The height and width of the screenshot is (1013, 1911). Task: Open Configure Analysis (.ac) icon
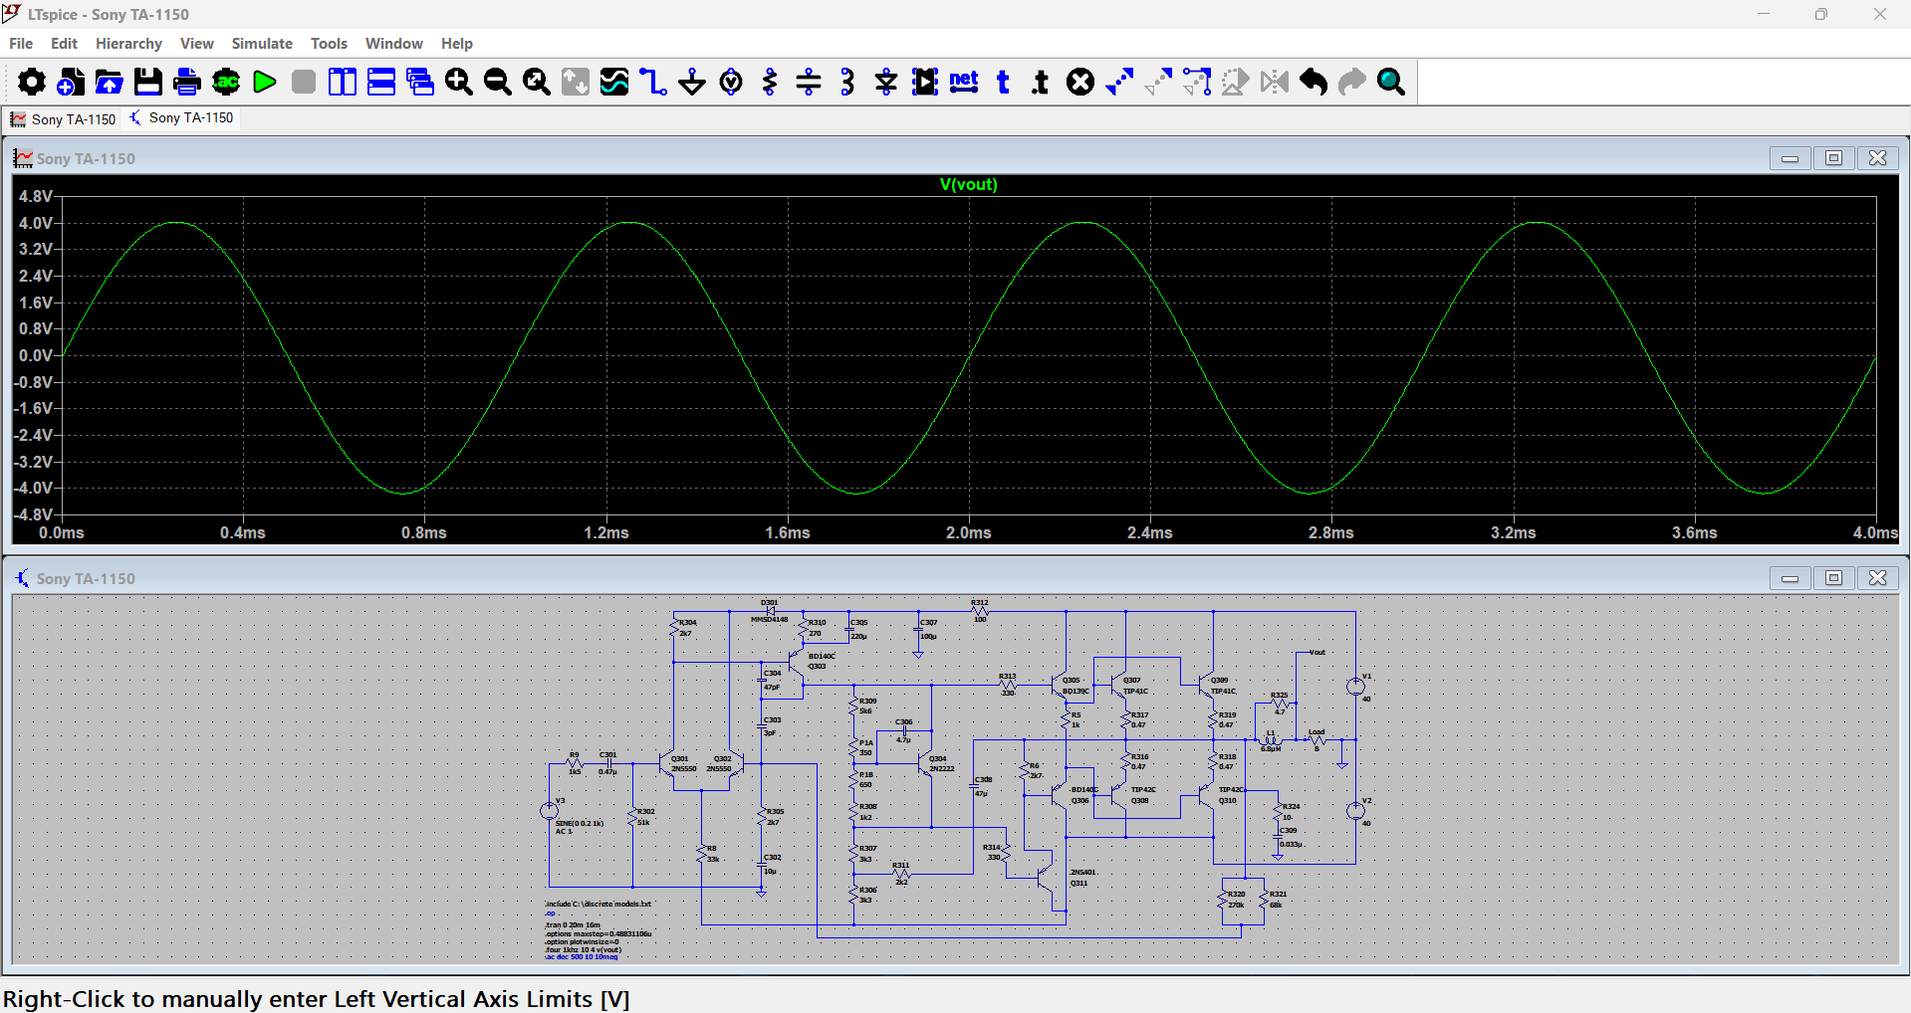(226, 82)
